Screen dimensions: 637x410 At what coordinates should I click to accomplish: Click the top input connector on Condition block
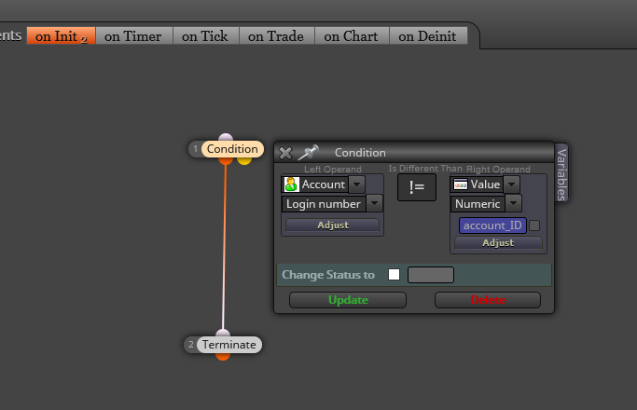[226, 138]
